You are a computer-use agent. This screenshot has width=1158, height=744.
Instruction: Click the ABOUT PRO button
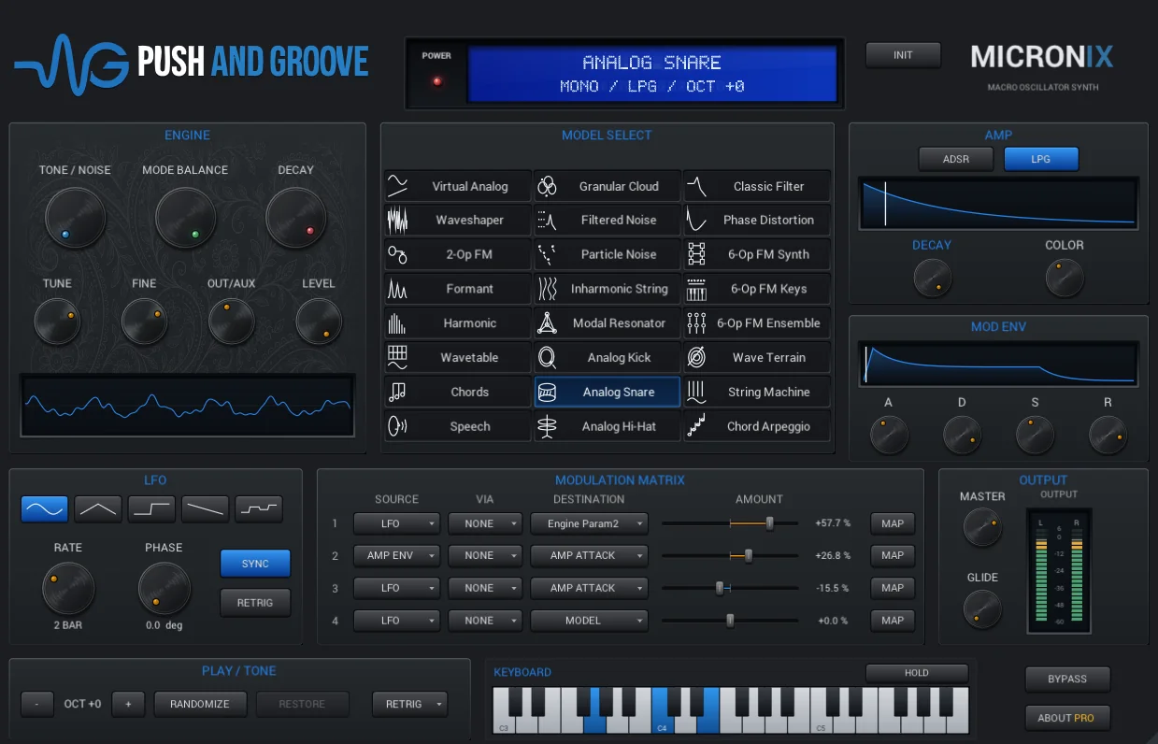1066,718
